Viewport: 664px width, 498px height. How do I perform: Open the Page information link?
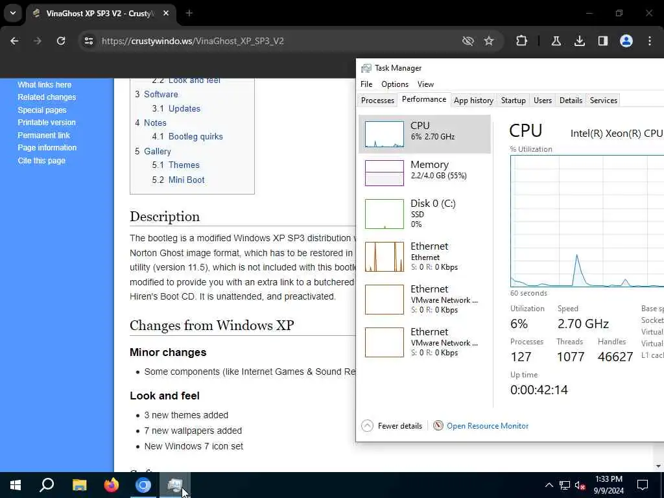pyautogui.click(x=47, y=148)
